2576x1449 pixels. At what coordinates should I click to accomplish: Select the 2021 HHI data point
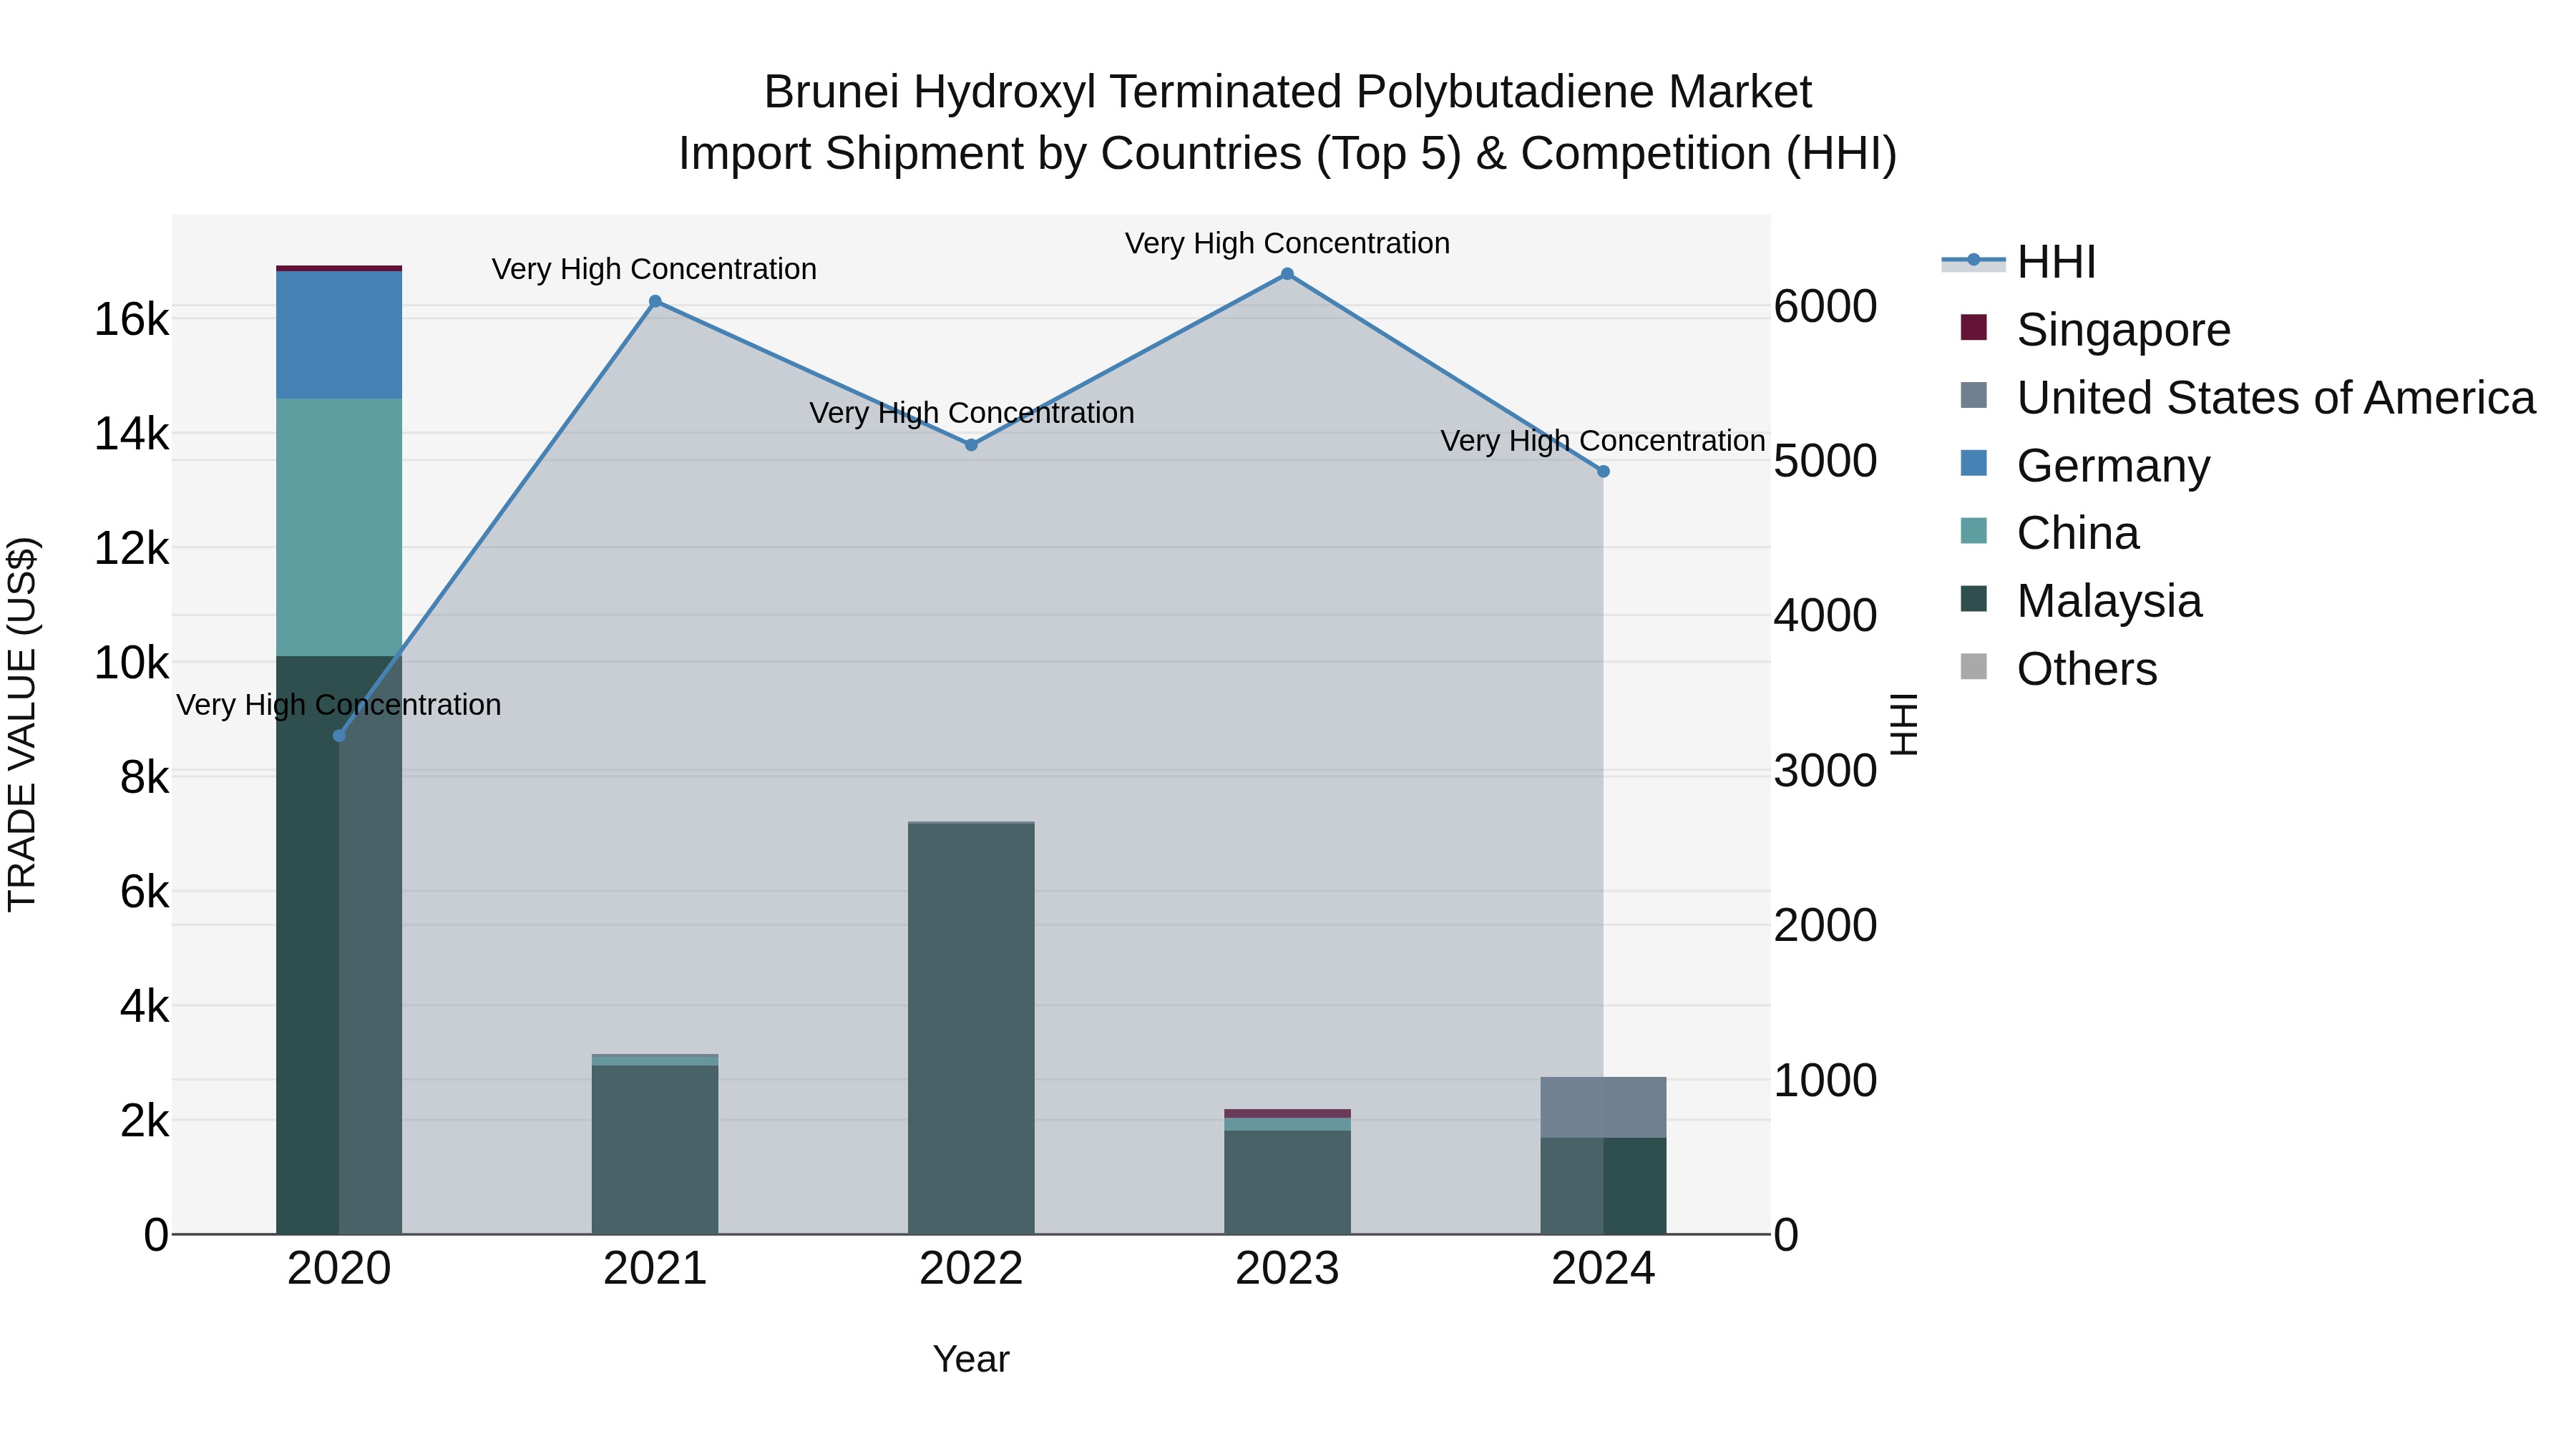pos(655,301)
